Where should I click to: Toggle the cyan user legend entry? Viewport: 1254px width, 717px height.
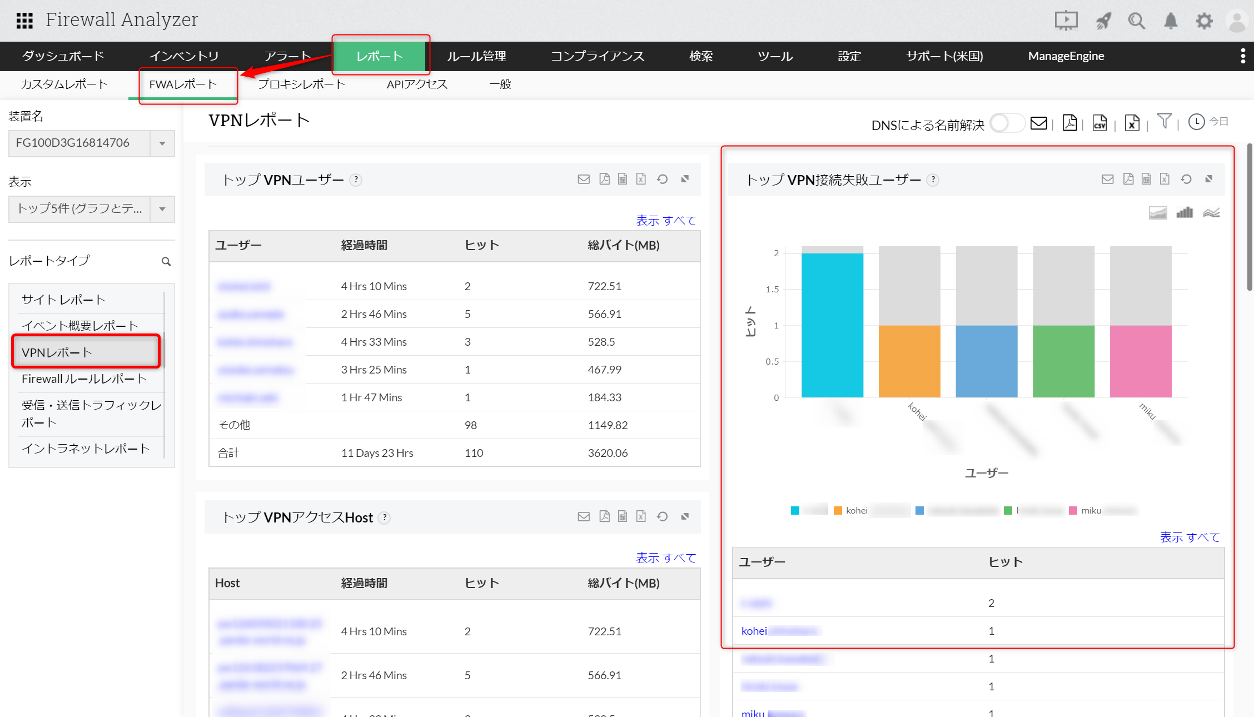795,510
